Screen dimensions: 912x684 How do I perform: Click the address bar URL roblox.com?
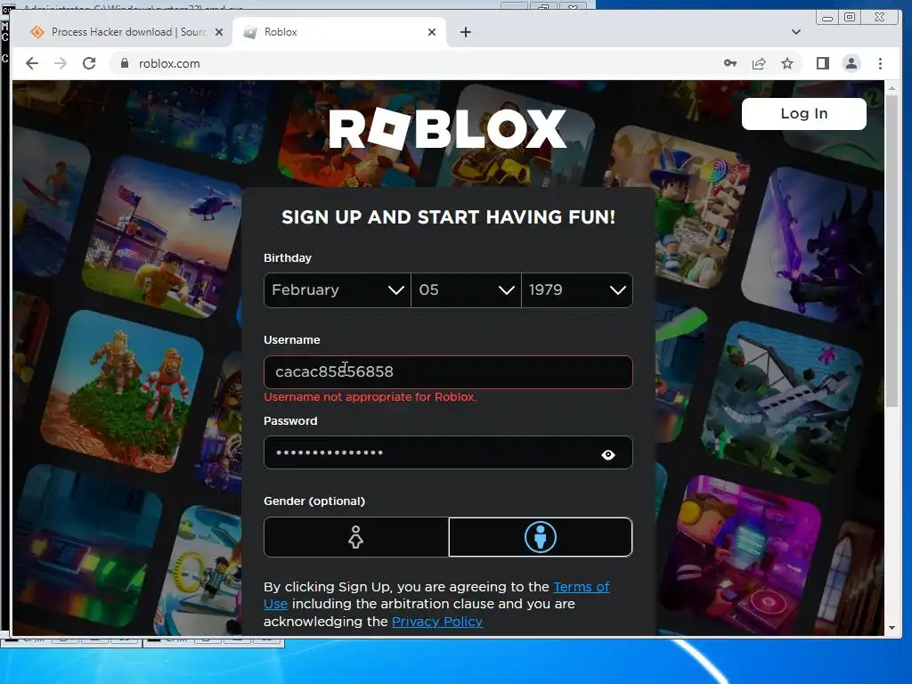coord(169,63)
